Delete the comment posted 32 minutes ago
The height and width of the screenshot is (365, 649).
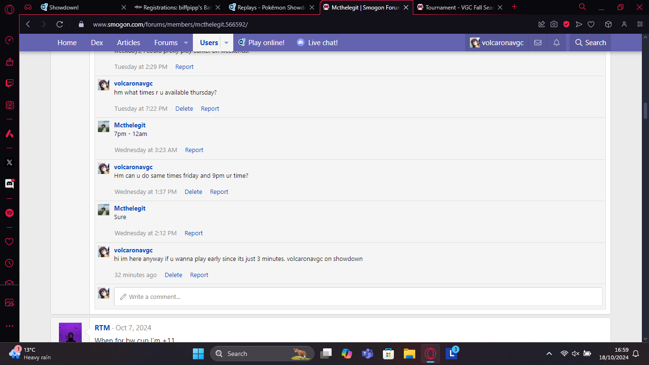coord(173,275)
